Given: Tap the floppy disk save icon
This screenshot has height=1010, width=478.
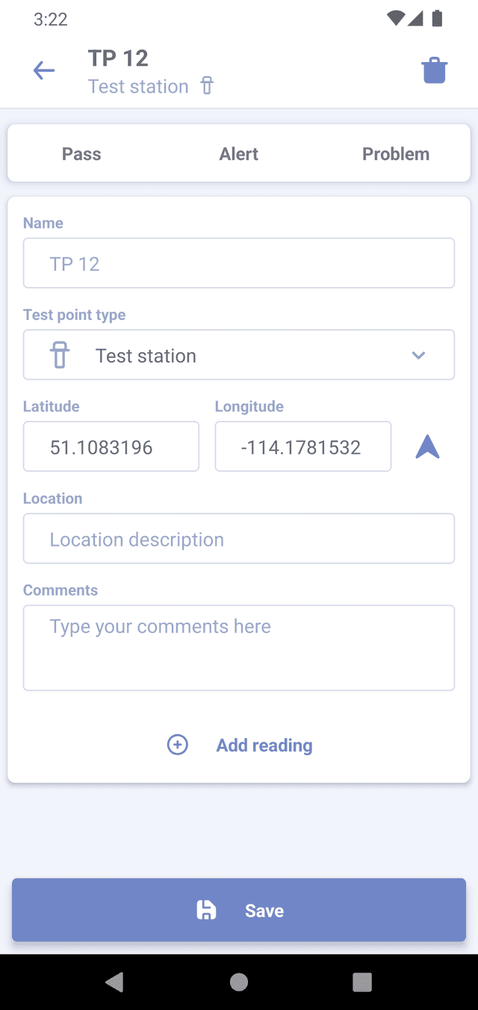Looking at the screenshot, I should tap(205, 910).
